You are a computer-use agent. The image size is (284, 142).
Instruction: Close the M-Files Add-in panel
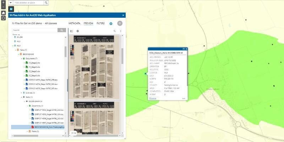pyautogui.click(x=123, y=15)
